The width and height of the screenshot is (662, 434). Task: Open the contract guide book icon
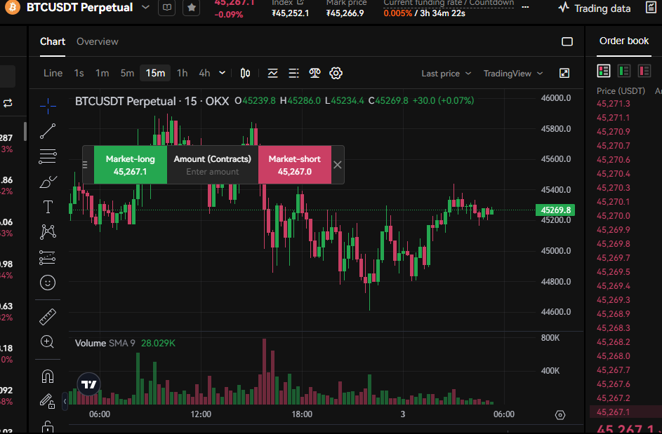click(167, 7)
